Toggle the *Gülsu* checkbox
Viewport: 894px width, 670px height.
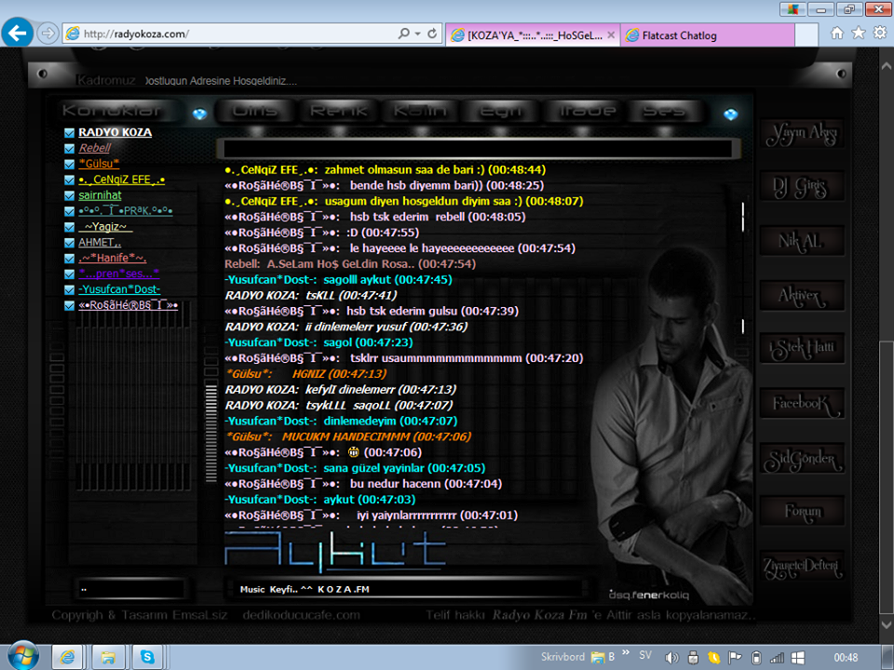[70, 164]
